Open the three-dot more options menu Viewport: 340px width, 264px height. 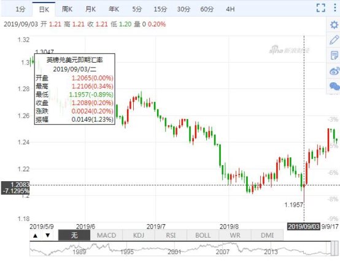coord(335,7)
